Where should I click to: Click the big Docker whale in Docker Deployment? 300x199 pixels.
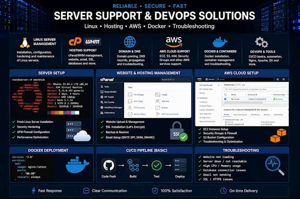[x=77, y=165]
